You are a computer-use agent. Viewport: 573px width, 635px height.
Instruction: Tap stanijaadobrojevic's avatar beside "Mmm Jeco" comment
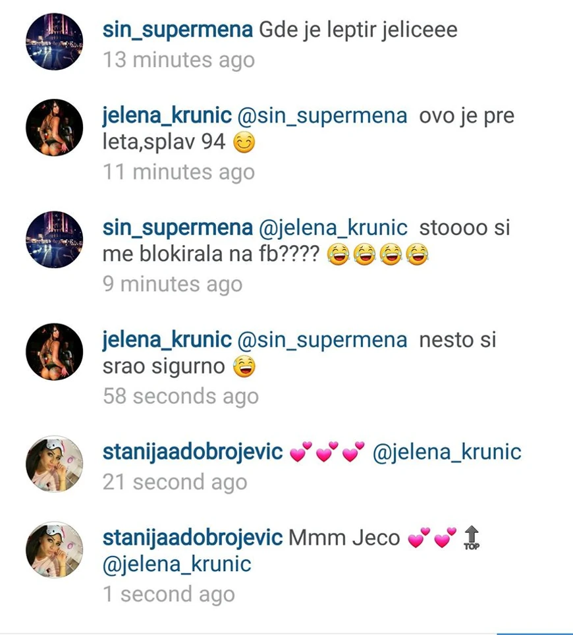[54, 549]
